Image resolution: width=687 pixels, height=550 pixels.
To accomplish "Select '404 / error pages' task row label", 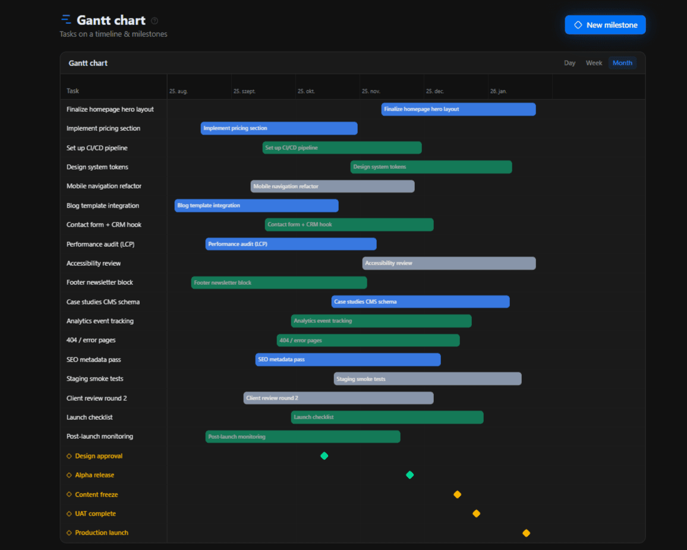I will (91, 340).
